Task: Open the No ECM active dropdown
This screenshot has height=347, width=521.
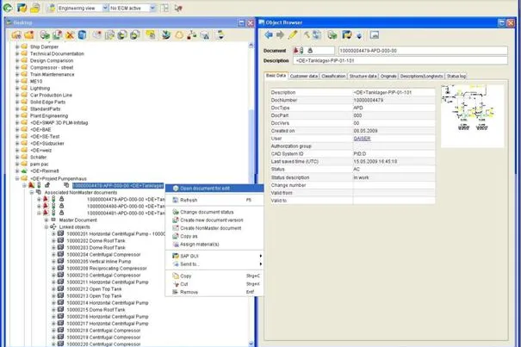Action: (x=152, y=8)
